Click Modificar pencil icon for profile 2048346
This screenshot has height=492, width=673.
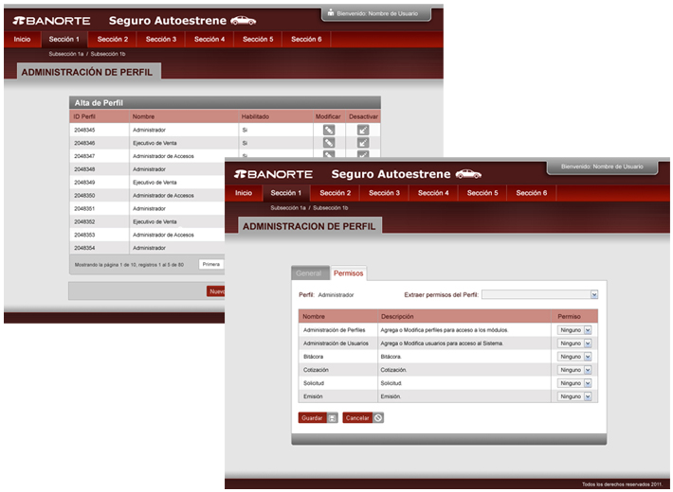pyautogui.click(x=329, y=143)
